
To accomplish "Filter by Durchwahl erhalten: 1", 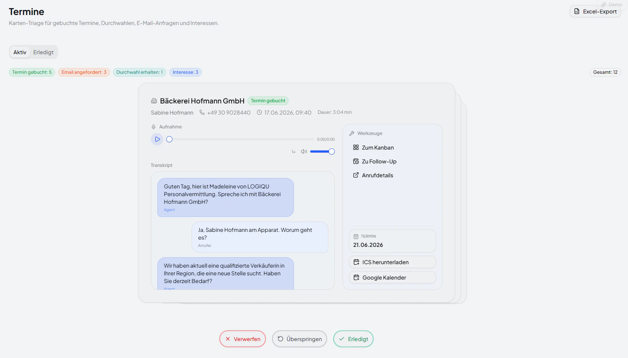I will (x=140, y=72).
